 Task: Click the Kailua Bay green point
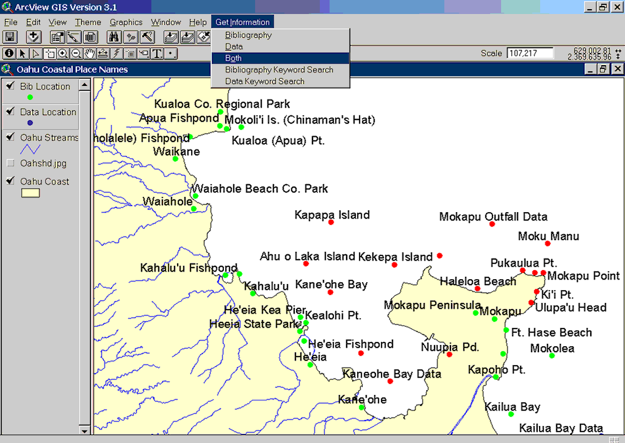point(511,414)
